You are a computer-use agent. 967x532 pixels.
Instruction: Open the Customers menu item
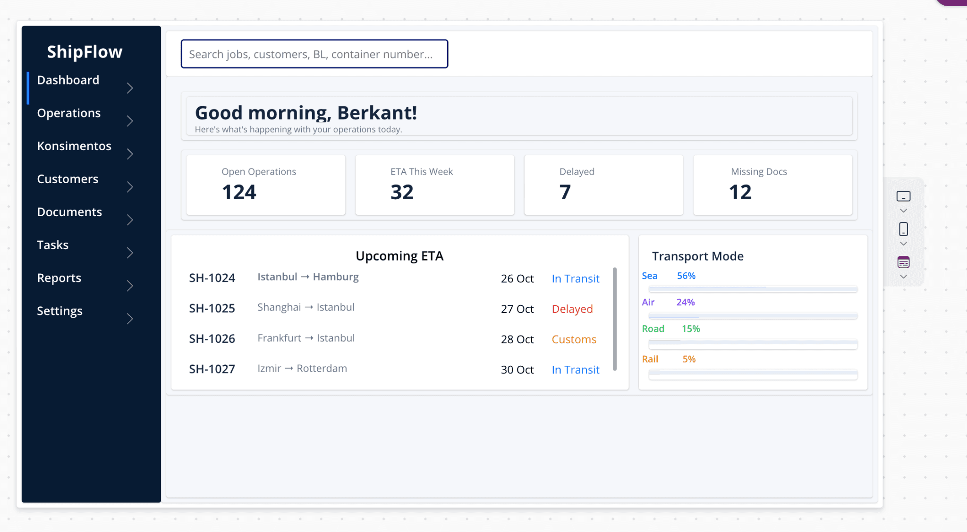pyautogui.click(x=68, y=179)
